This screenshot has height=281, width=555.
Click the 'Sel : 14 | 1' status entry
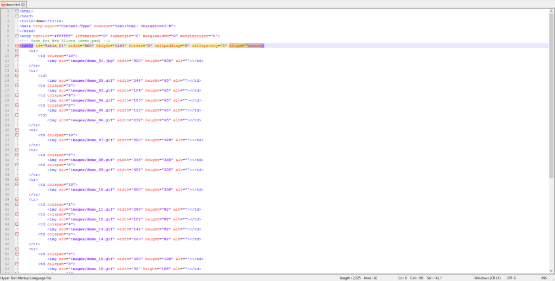point(434,278)
